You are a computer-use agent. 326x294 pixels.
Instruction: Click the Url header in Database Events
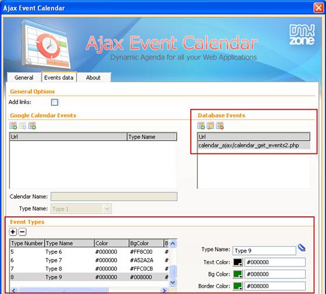tap(254, 136)
